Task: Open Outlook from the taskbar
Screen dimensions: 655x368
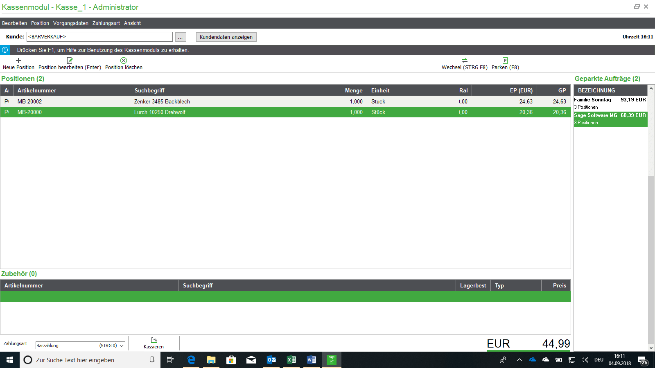Action: coord(271,360)
